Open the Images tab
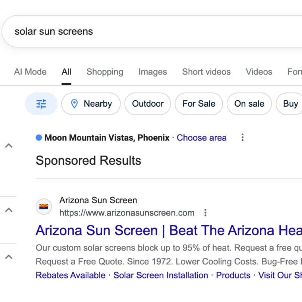 [153, 72]
